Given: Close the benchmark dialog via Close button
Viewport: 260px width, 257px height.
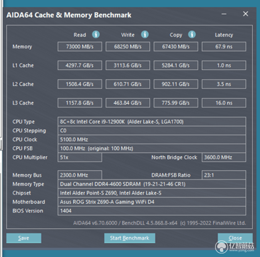Looking at the screenshot, I should (235, 238).
